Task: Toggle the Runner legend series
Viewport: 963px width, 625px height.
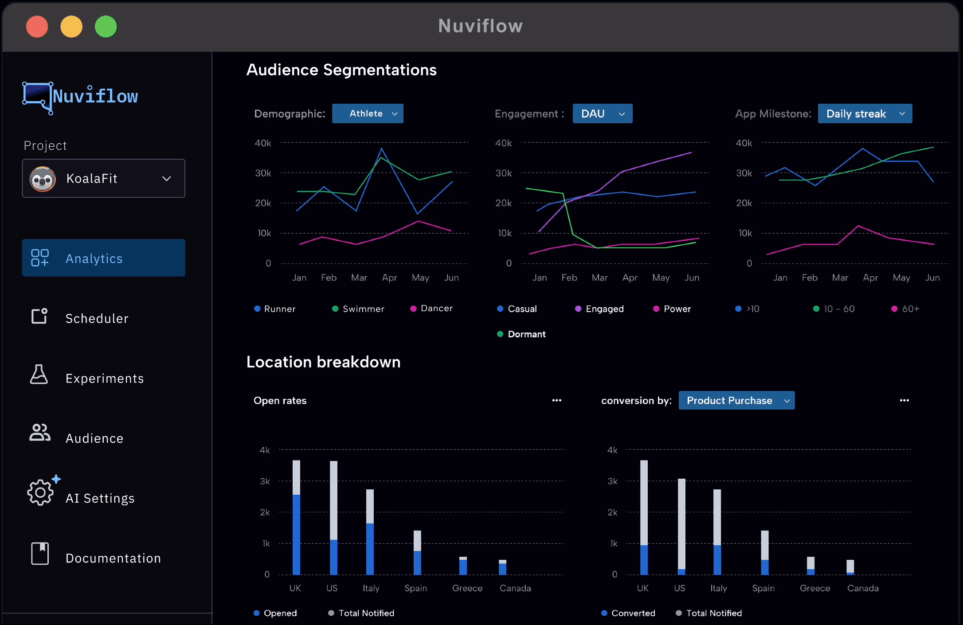Action: coord(275,309)
